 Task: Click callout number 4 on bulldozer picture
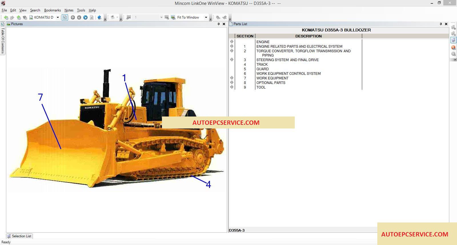(x=209, y=184)
